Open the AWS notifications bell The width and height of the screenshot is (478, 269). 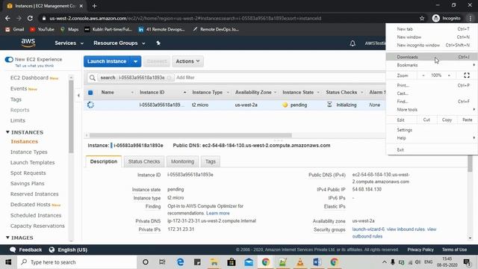point(353,43)
